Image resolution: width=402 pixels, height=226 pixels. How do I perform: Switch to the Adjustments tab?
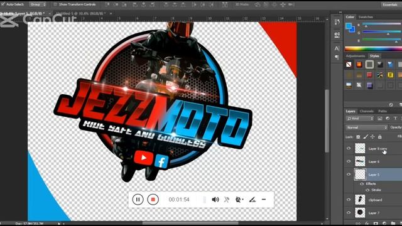point(356,56)
